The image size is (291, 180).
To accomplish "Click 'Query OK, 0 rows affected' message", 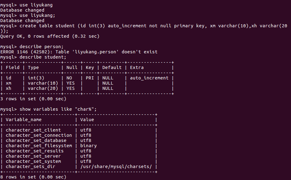I will coord(50,36).
